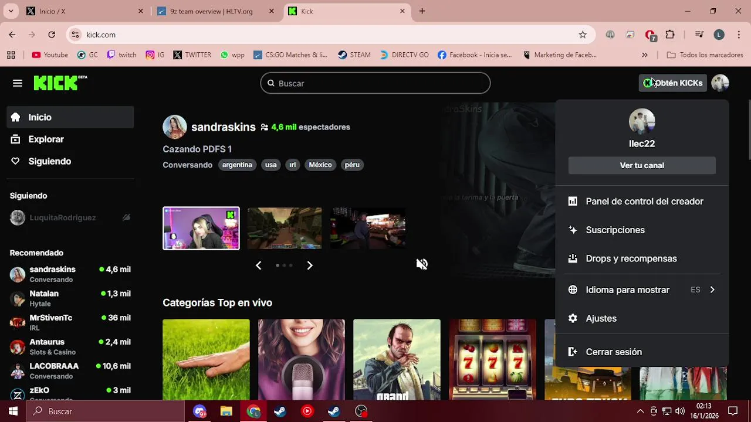751x422 pixels.
Task: Click the irl tag
Action: [292, 165]
